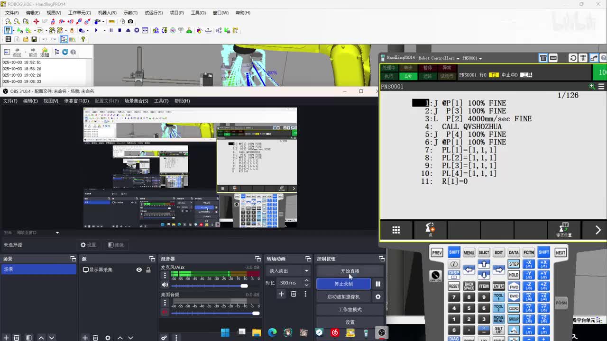This screenshot has width=607, height=341.
Task: Click the HOLD key on the teach pendant
Action: (x=514, y=275)
